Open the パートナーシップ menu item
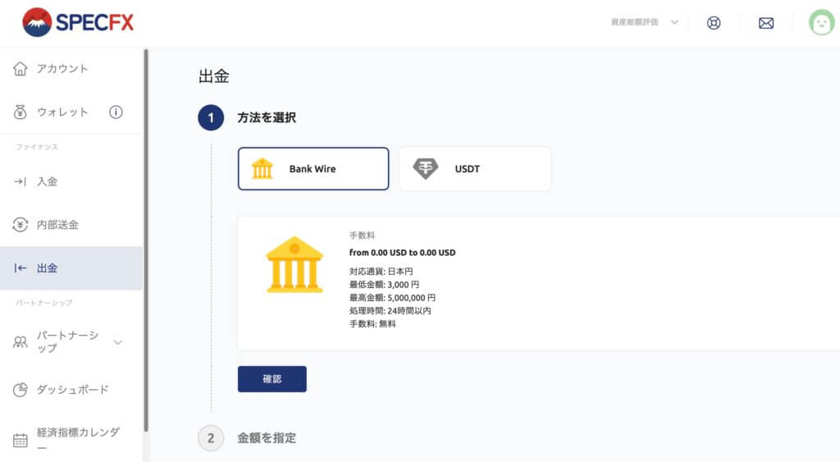Image resolution: width=840 pixels, height=462 pixels. click(67, 341)
